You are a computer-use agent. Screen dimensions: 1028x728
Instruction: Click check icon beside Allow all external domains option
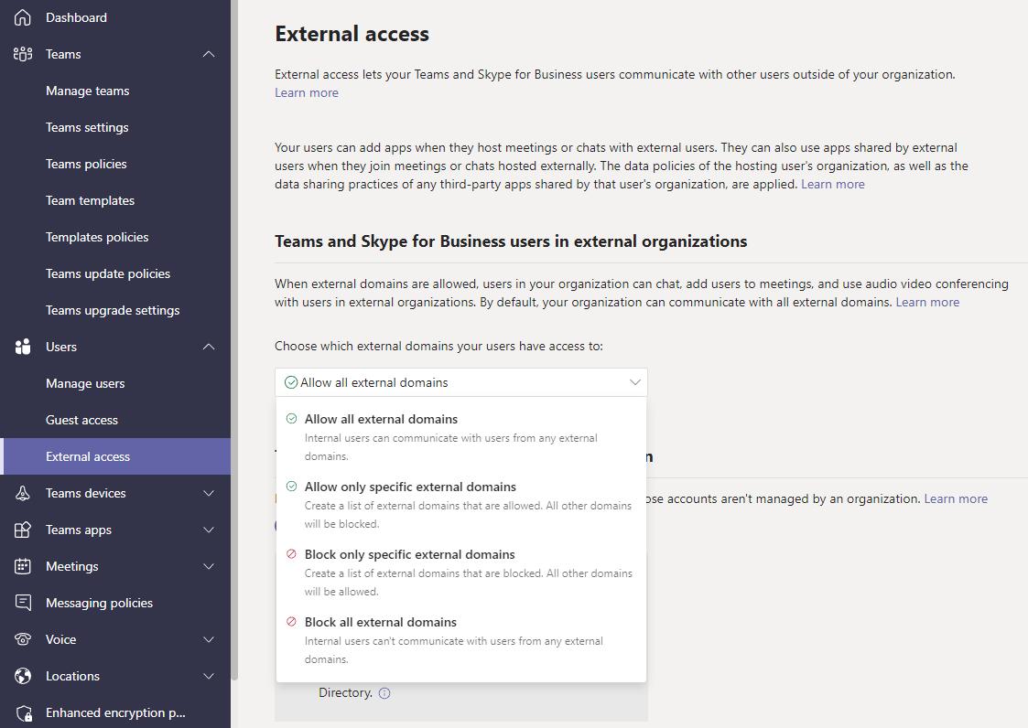pyautogui.click(x=292, y=419)
